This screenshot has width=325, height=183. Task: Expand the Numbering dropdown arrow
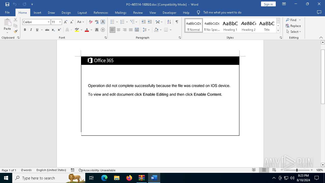tap(127, 22)
